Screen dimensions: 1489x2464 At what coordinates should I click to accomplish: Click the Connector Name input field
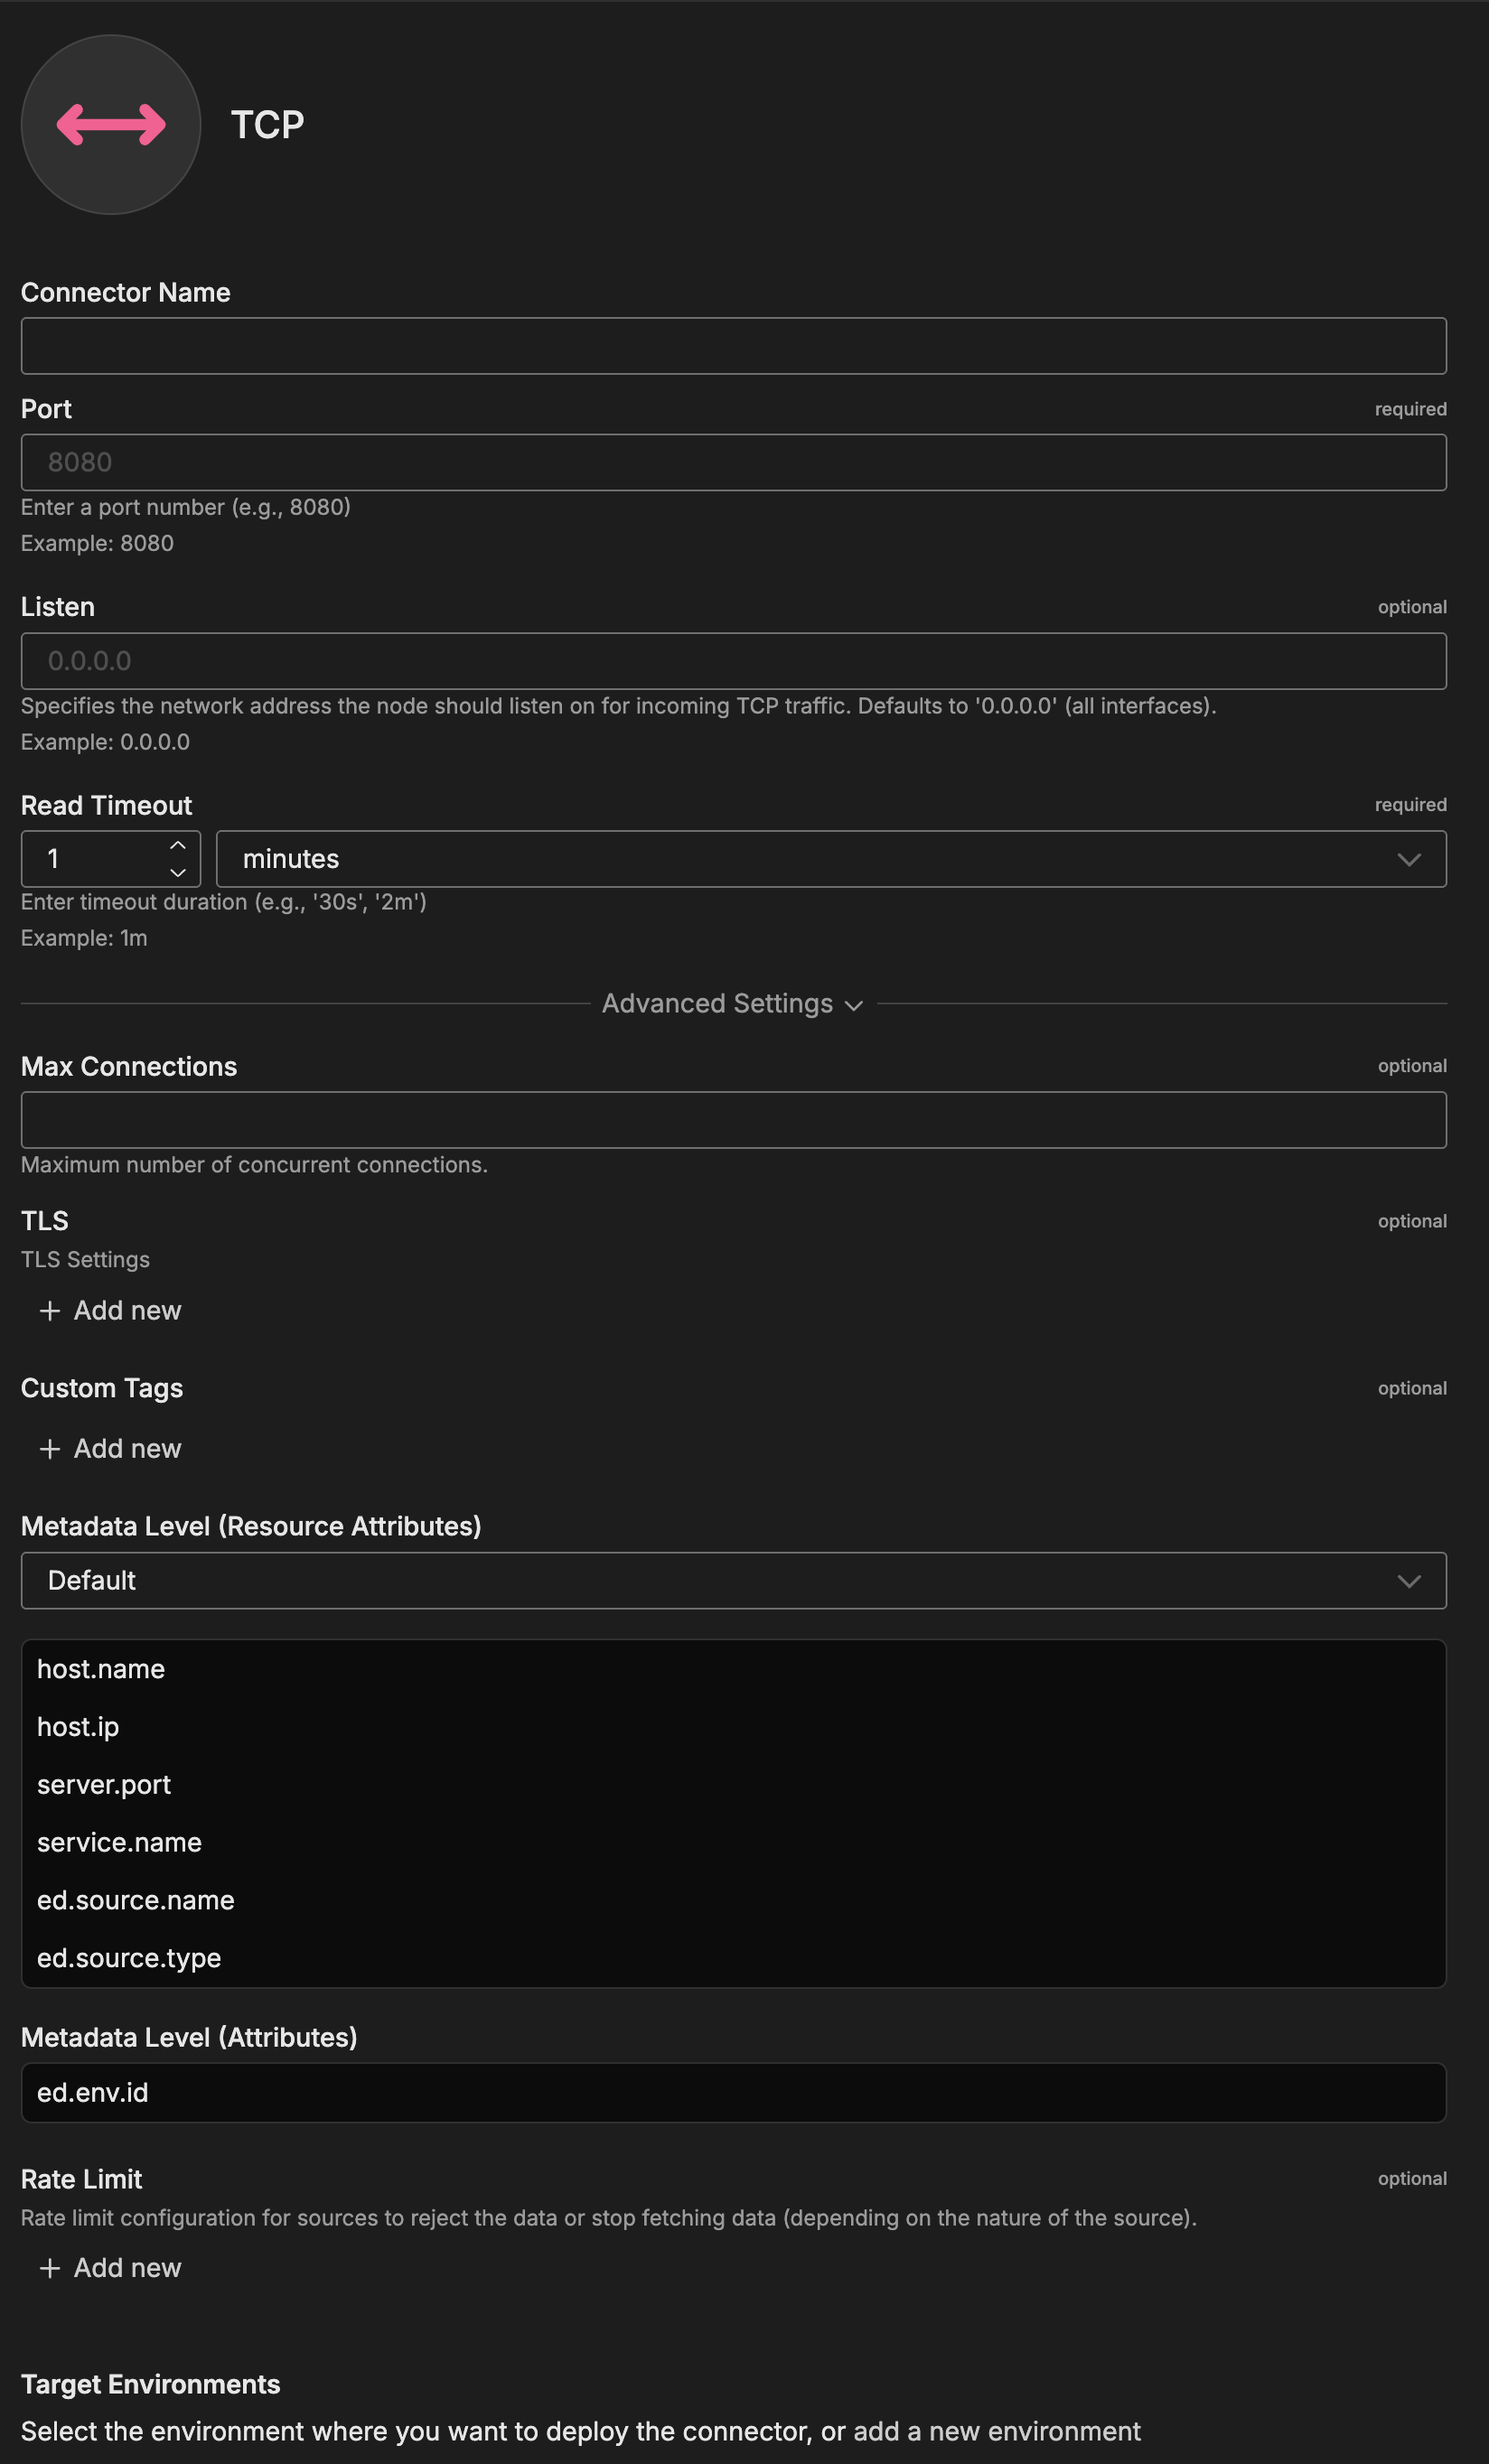(x=733, y=346)
